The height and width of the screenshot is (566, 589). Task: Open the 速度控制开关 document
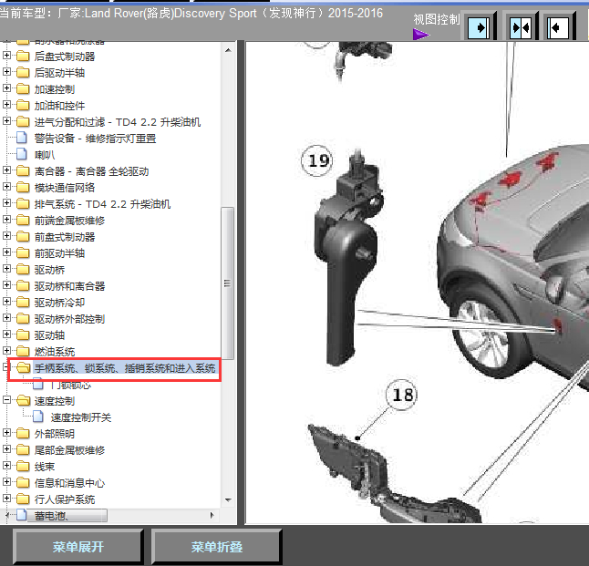pyautogui.click(x=81, y=417)
